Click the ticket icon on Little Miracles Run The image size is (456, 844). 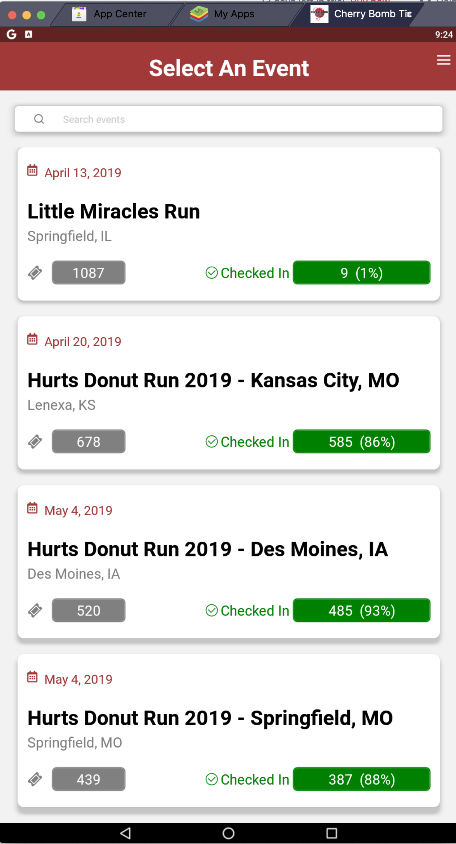click(x=35, y=273)
